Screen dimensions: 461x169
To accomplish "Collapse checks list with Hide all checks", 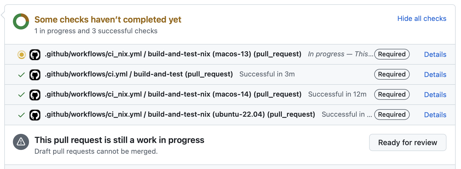I will [422, 19].
